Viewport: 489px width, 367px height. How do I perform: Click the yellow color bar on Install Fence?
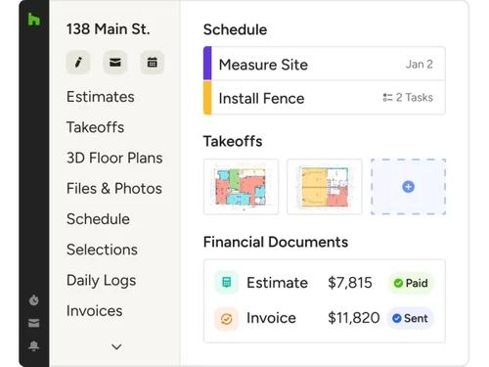click(207, 98)
